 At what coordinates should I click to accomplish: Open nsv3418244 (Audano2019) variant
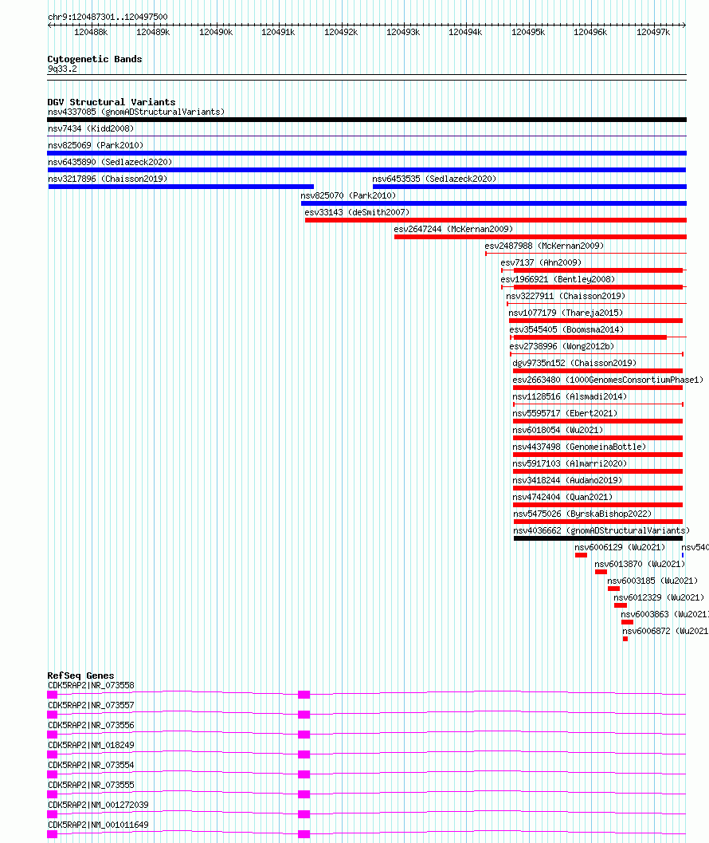point(567,479)
